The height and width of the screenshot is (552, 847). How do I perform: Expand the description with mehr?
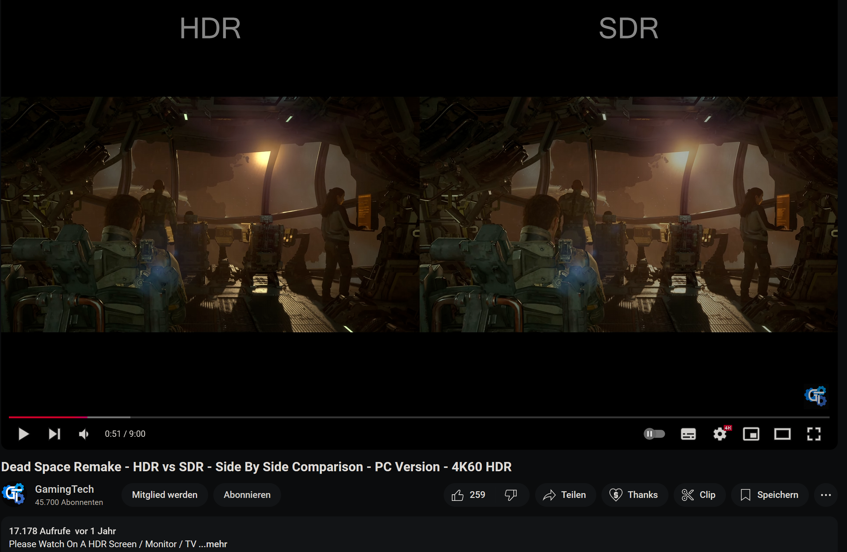click(x=216, y=544)
